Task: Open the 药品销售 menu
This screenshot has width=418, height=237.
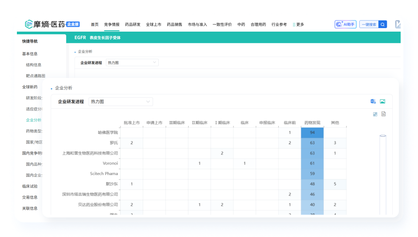Action: tap(174, 25)
